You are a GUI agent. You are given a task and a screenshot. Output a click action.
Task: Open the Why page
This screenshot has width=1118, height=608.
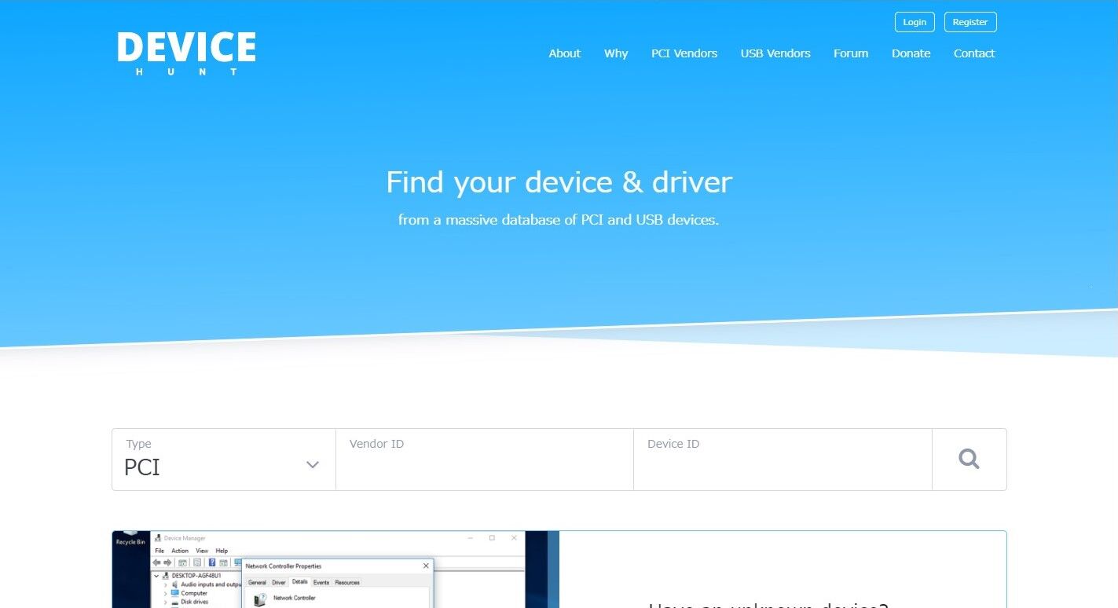(616, 53)
